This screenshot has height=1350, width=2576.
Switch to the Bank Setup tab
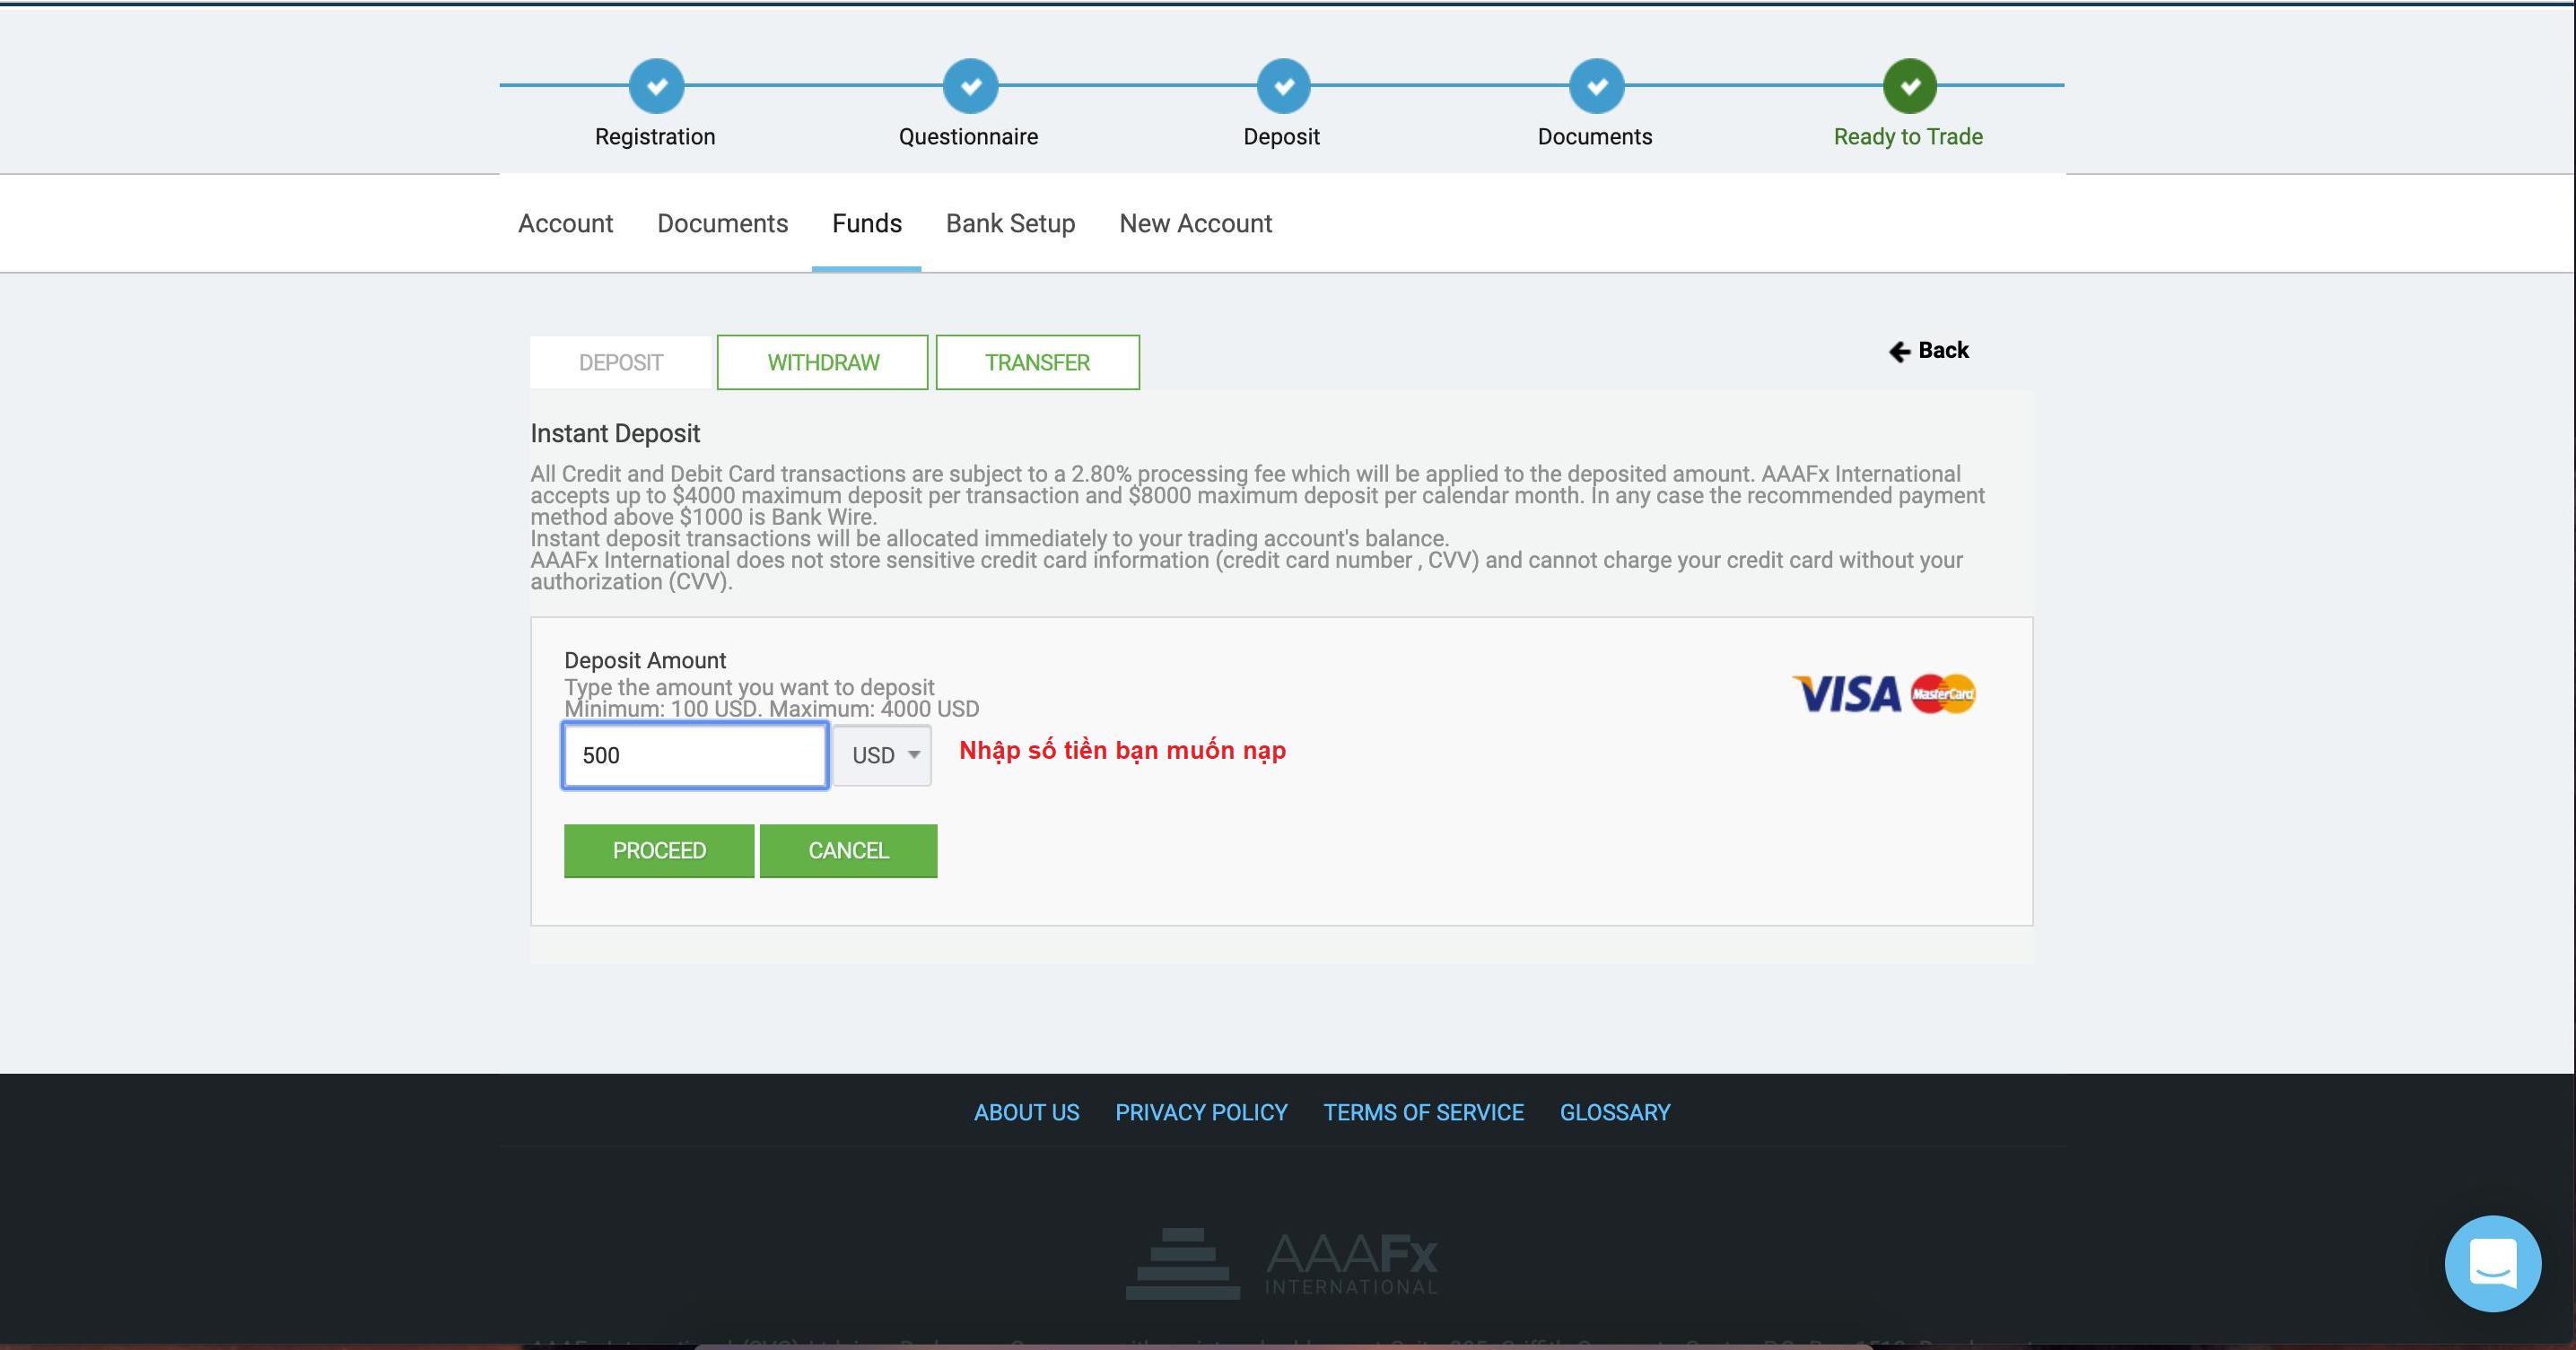tap(1010, 225)
